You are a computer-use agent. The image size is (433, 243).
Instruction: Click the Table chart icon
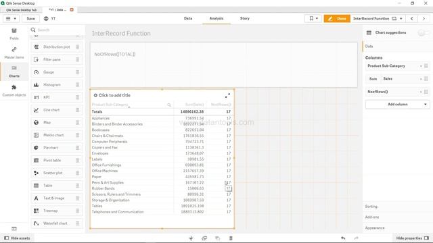(x=36, y=186)
